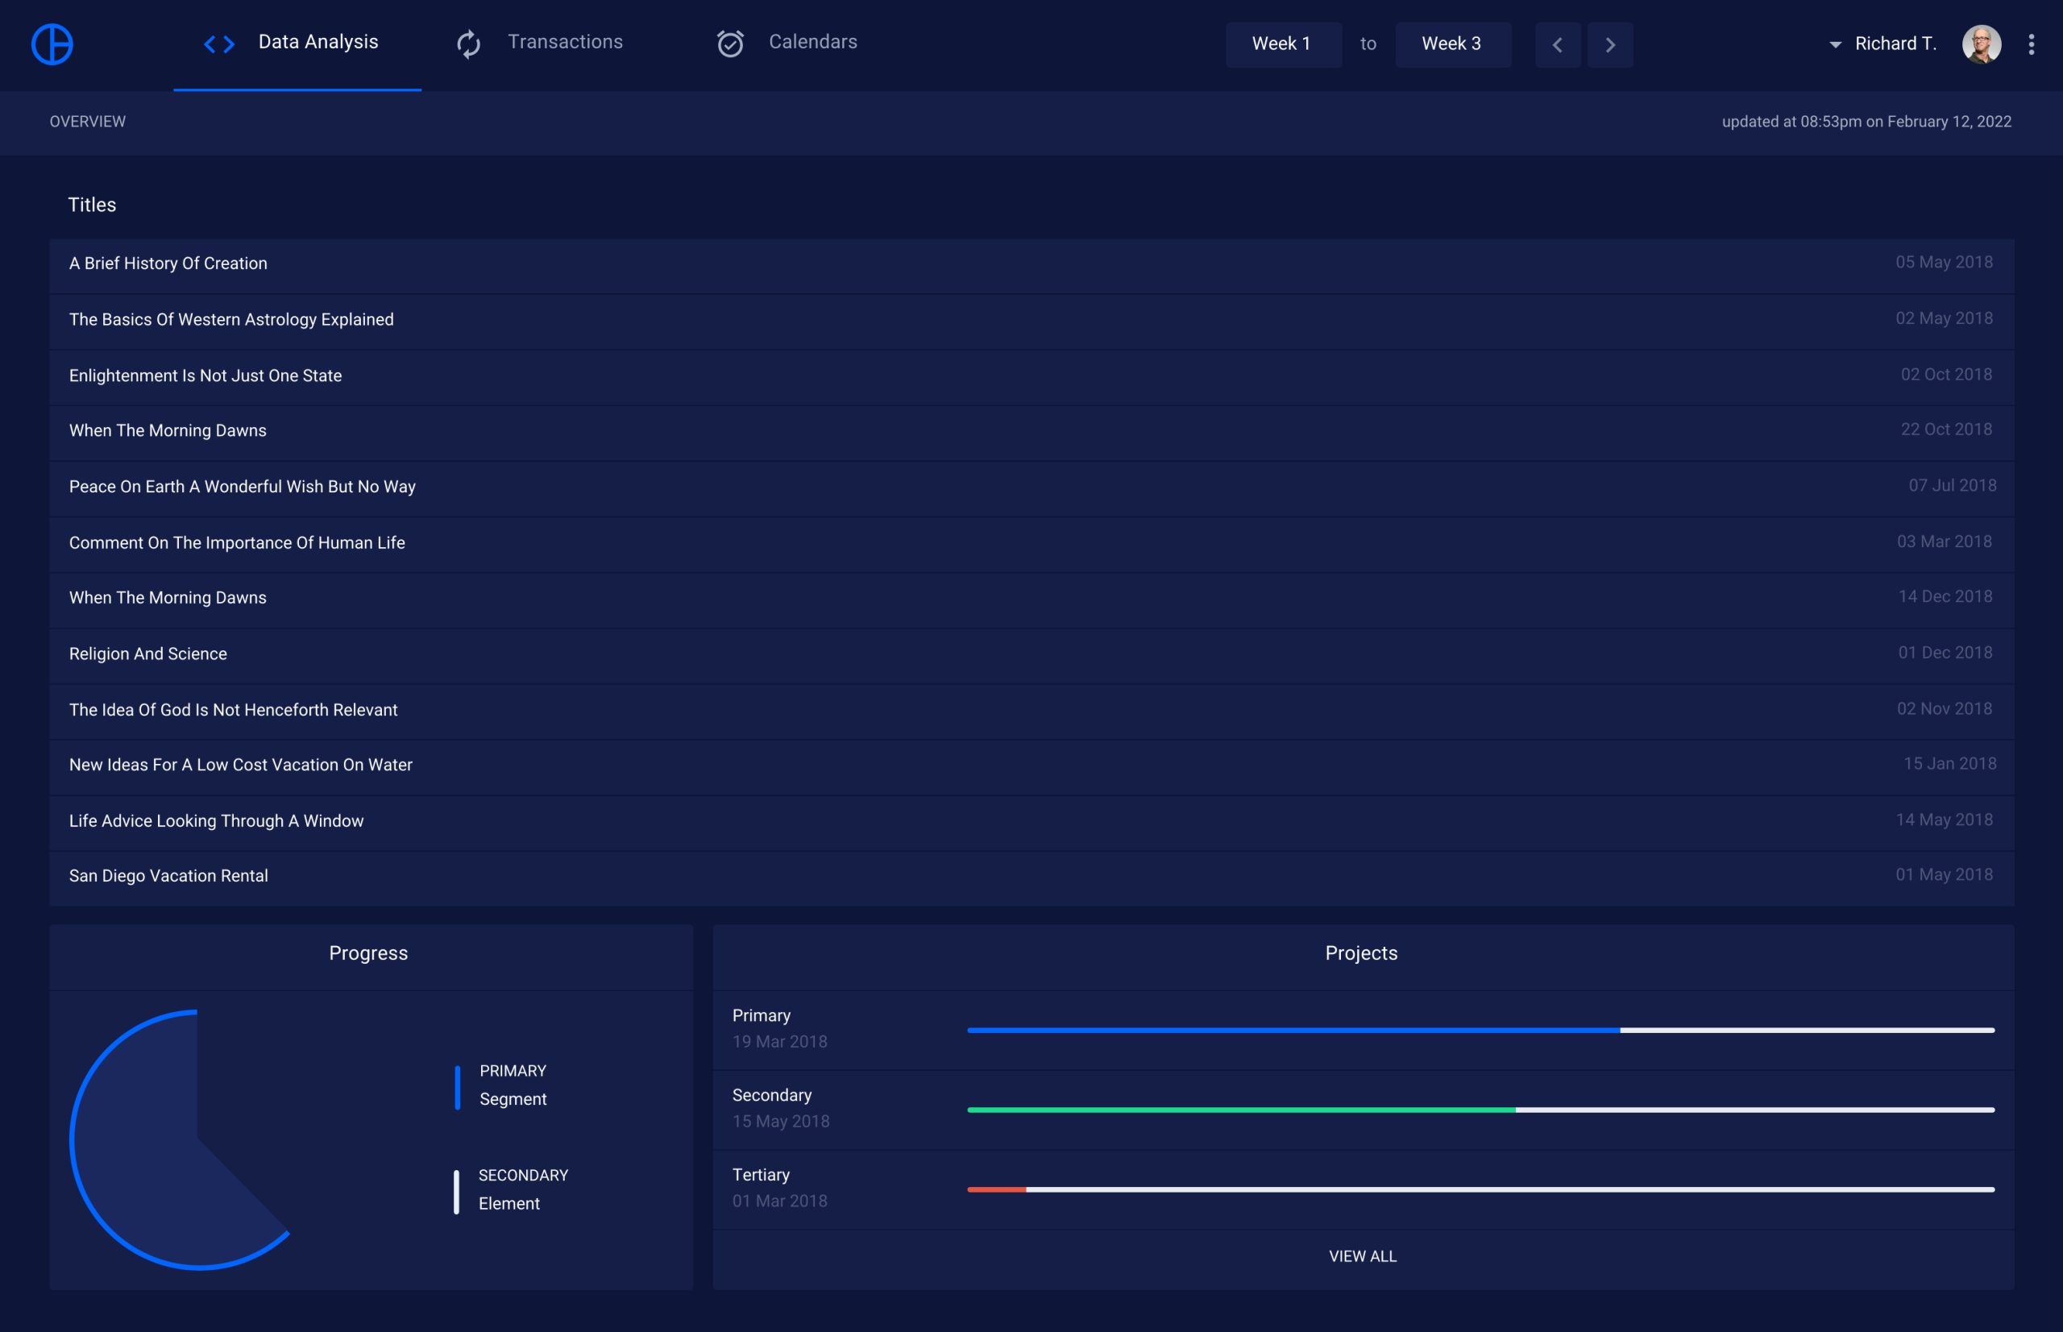Open 'The Idea Of God Is Not Henceforth Relevant'
The image size is (2063, 1332).
click(1031, 712)
